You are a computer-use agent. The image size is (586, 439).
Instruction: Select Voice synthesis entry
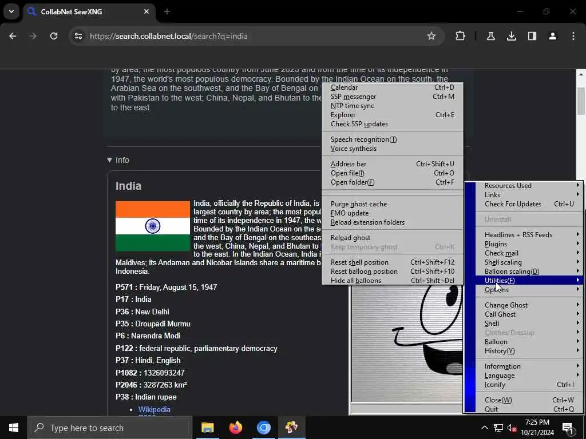(x=392, y=149)
